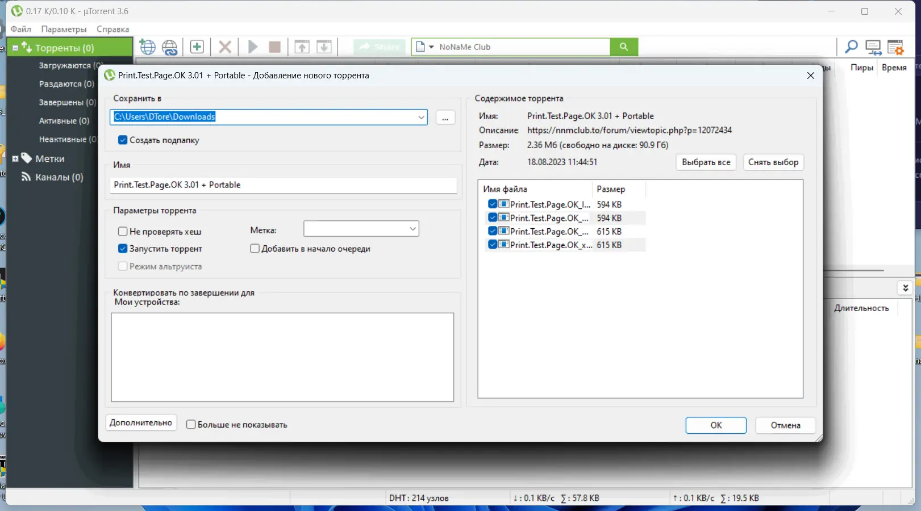Uncheck the Создать подпапку checkbox
The width and height of the screenshot is (921, 511).
[x=123, y=140]
